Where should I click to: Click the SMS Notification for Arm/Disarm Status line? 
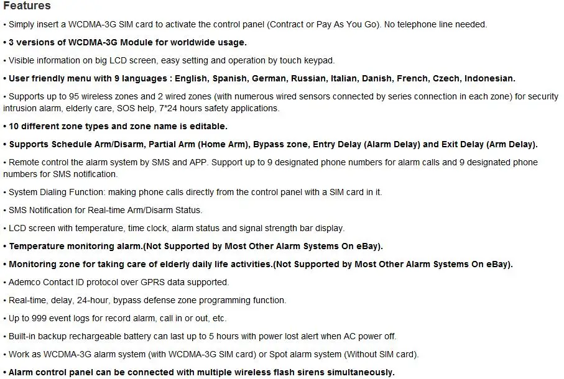pos(103,210)
